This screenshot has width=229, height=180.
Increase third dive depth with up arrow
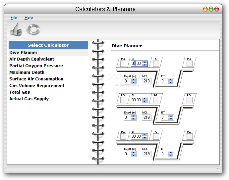tap(133, 153)
